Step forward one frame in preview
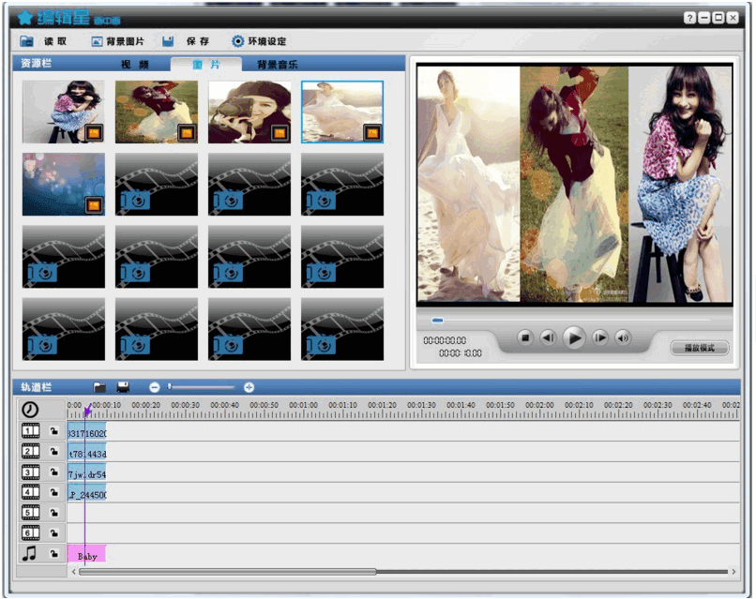This screenshot has width=756, height=599. tap(600, 337)
